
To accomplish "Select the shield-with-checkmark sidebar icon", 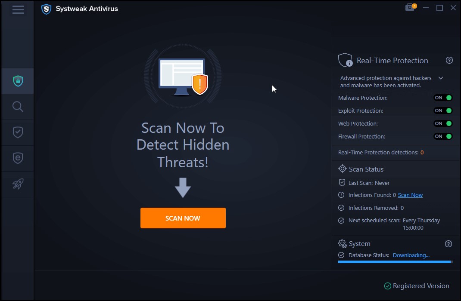I will (17, 132).
